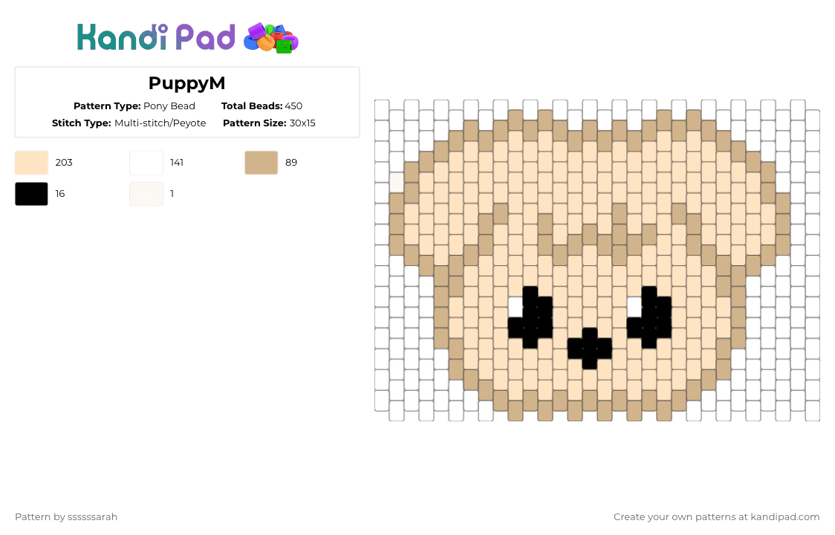Select the light peach color swatch (203)
Viewport: 835px width, 535px height.
[x=31, y=163]
